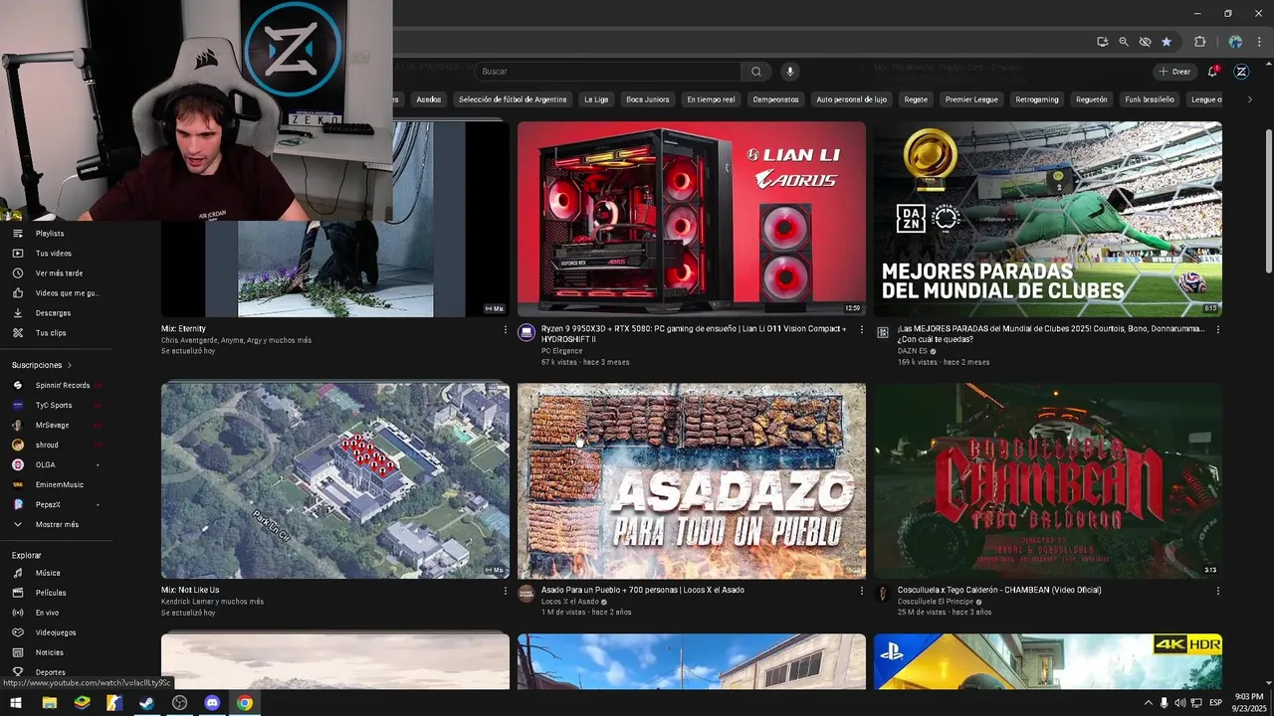Image resolution: width=1274 pixels, height=716 pixels.
Task: Select the En tiempo real chip
Action: pyautogui.click(x=711, y=99)
